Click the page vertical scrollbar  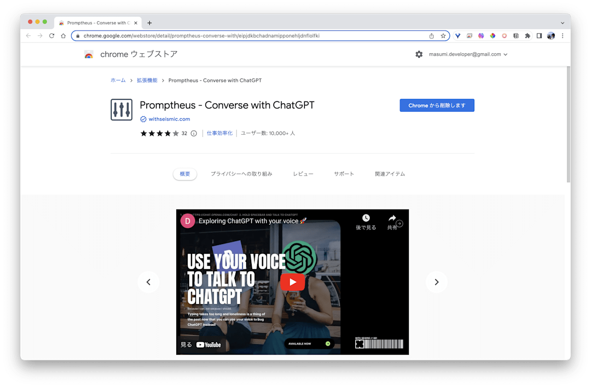click(x=568, y=124)
